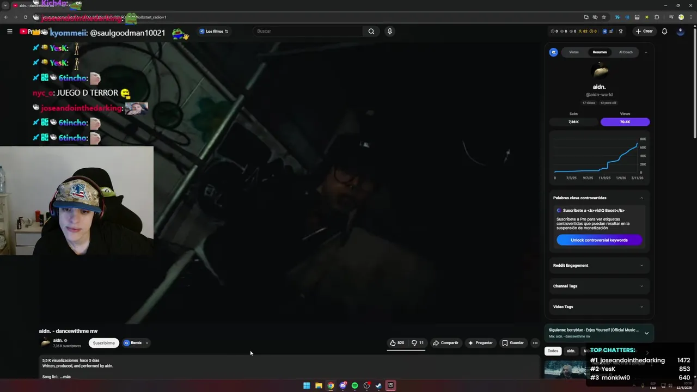Open Steam from the taskbar
Viewport: 697px width, 392px height.
coord(378,385)
